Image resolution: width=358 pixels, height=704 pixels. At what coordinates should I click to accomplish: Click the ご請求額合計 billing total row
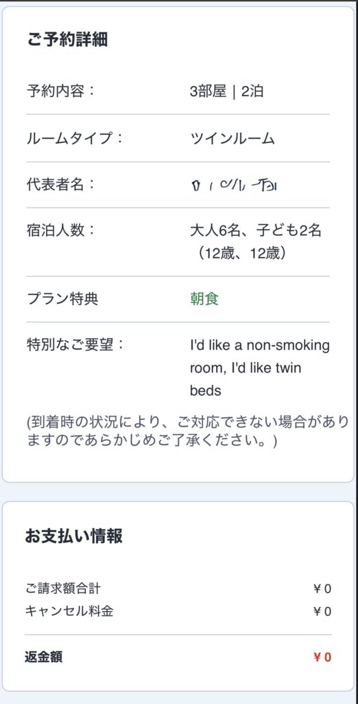178,588
